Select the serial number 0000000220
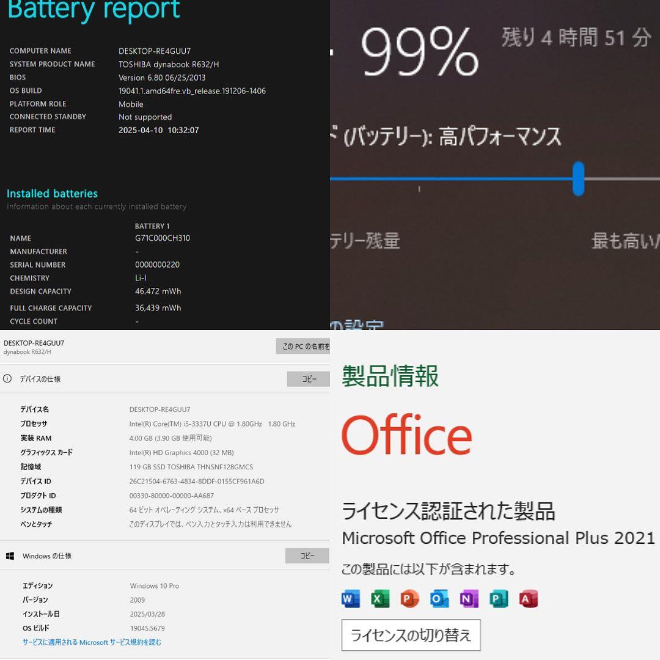 pyautogui.click(x=157, y=265)
